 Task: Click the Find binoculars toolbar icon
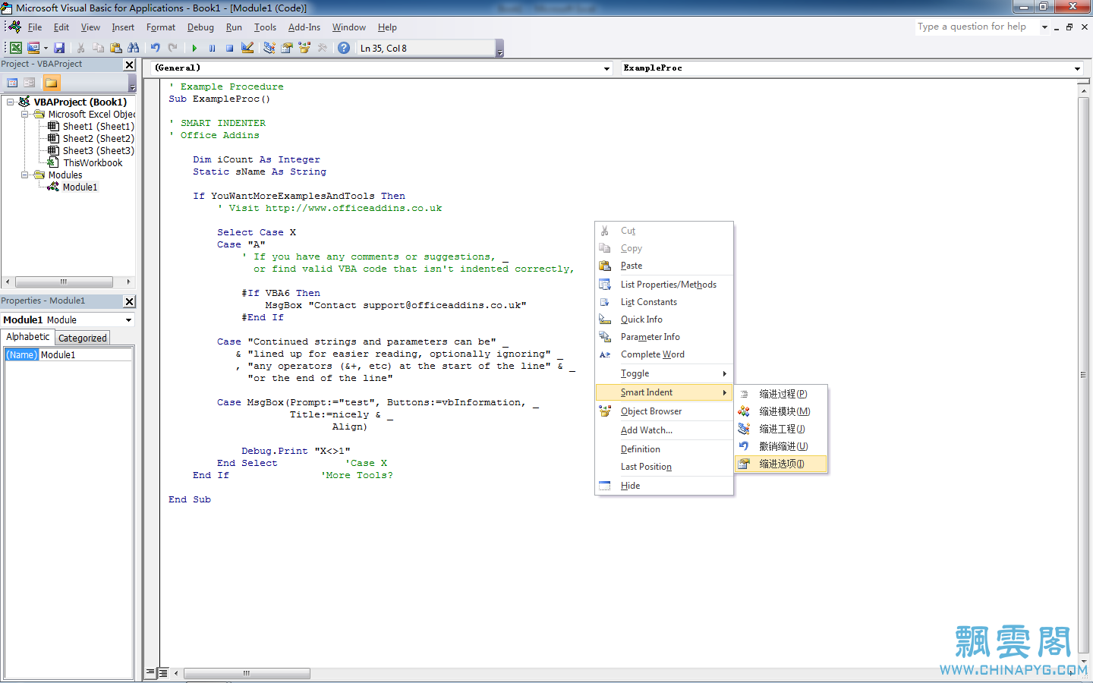tap(134, 48)
